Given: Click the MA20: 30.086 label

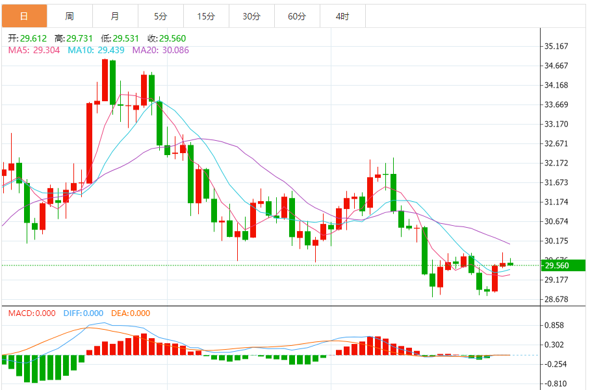Looking at the screenshot, I should [160, 50].
